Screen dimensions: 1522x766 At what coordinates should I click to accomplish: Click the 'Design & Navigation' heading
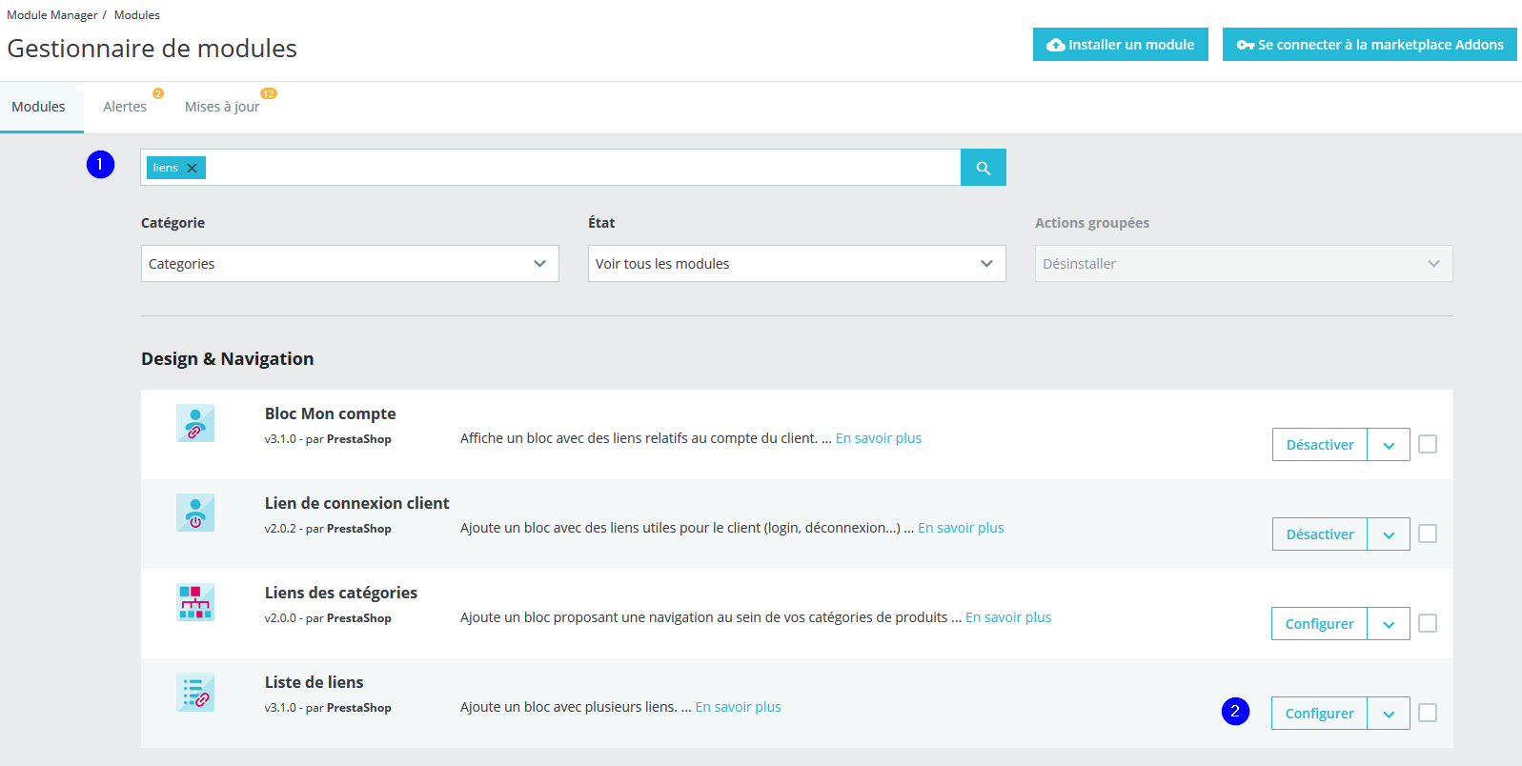point(228,359)
